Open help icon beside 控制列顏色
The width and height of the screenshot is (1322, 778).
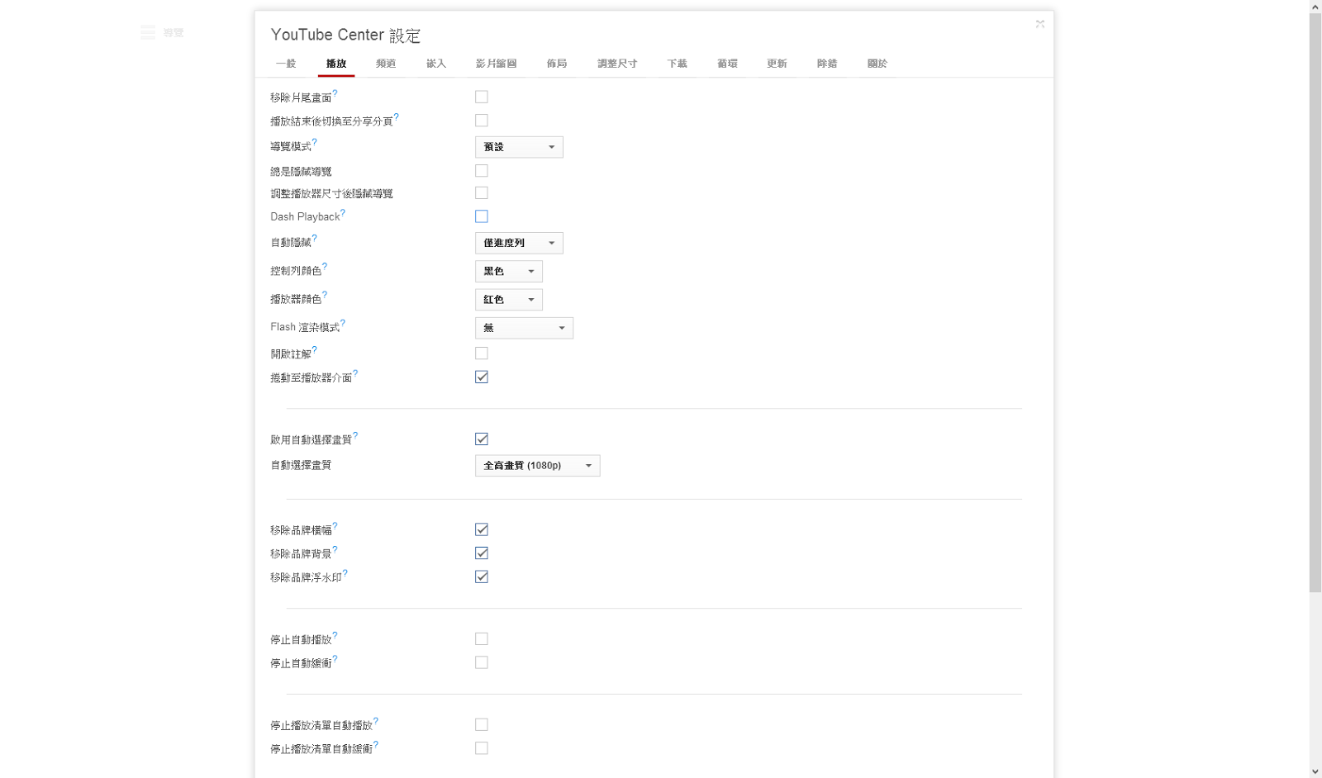click(325, 266)
